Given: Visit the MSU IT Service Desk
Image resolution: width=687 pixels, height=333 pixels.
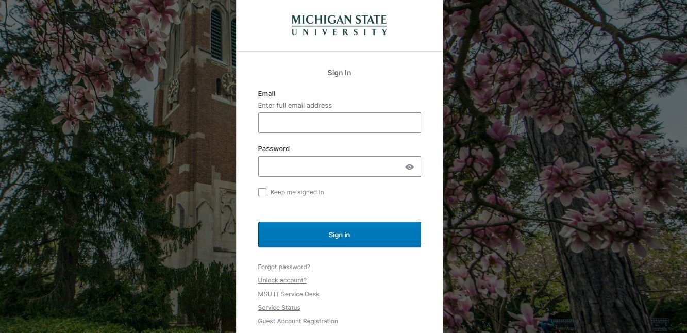Looking at the screenshot, I should (x=288, y=294).
